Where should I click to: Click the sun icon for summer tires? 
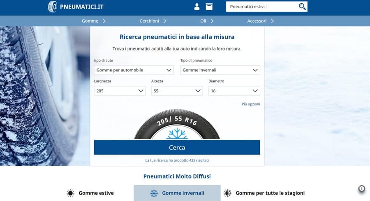pyautogui.click(x=71, y=193)
